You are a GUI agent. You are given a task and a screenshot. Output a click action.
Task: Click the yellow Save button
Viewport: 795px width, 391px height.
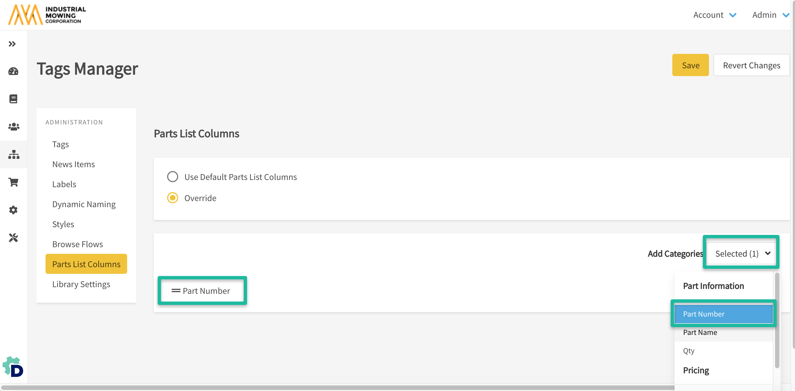[x=690, y=65]
